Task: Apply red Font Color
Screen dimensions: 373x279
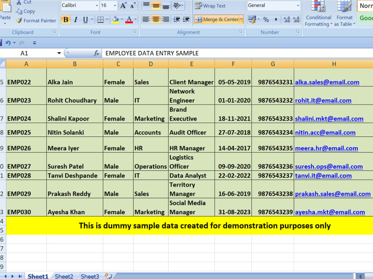Action: [129, 19]
